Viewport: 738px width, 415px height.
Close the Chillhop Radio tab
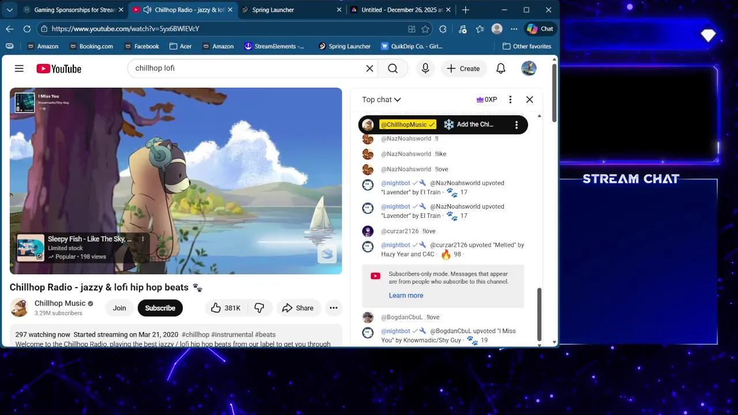[230, 10]
